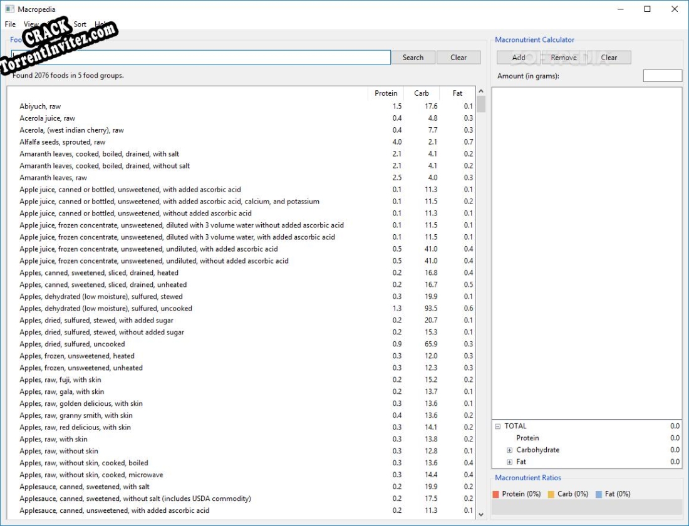689x526 pixels.
Task: Click the Protein column header
Action: [386, 93]
